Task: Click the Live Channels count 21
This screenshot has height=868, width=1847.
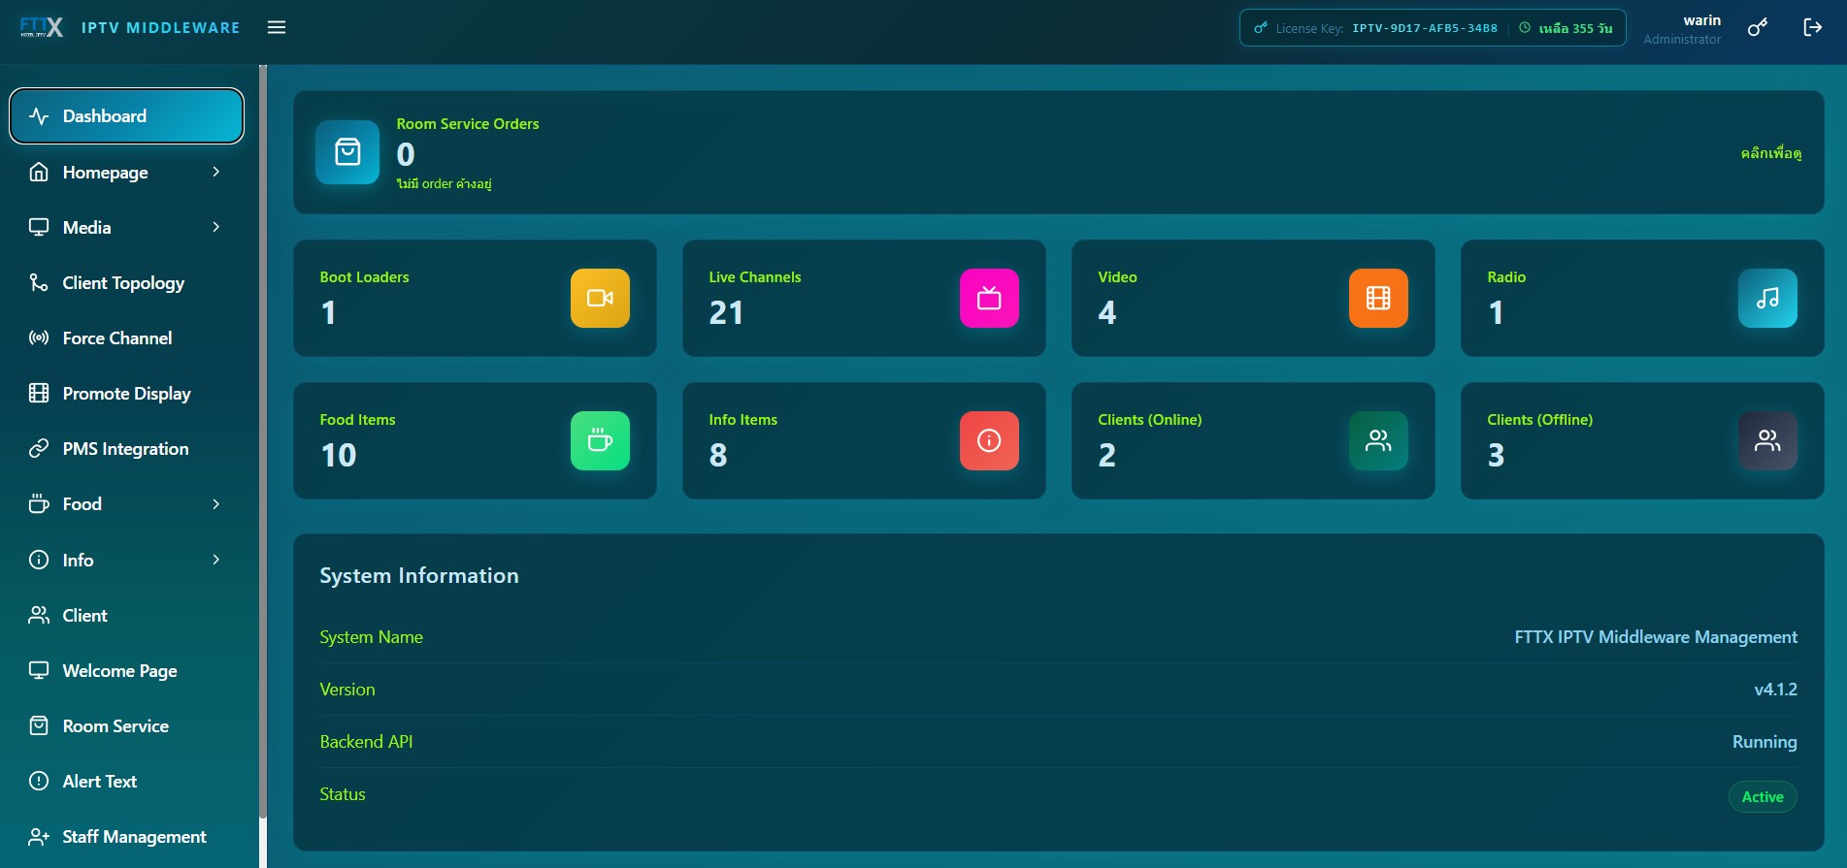Action: (726, 312)
